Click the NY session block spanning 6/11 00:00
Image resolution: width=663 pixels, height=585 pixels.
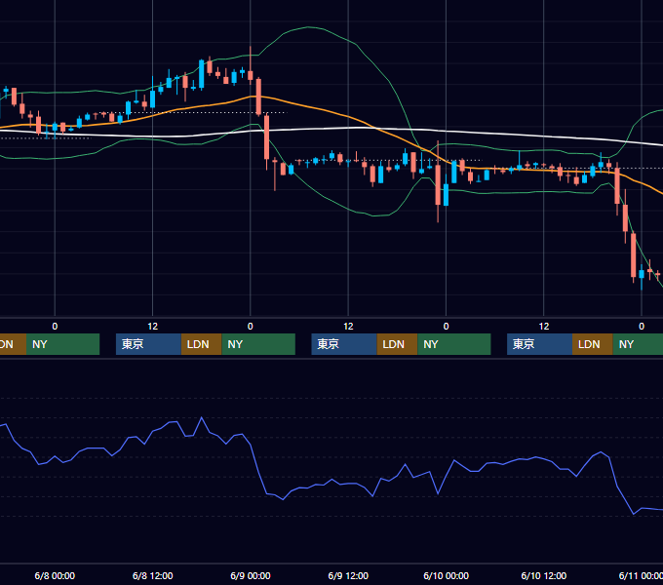pos(638,344)
